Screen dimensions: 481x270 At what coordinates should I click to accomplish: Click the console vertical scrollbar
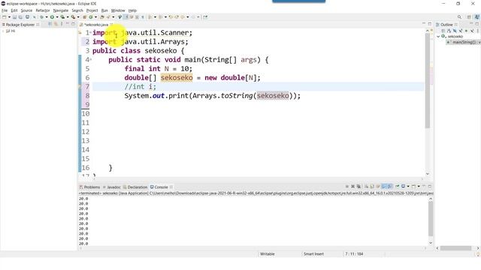pos(431,218)
